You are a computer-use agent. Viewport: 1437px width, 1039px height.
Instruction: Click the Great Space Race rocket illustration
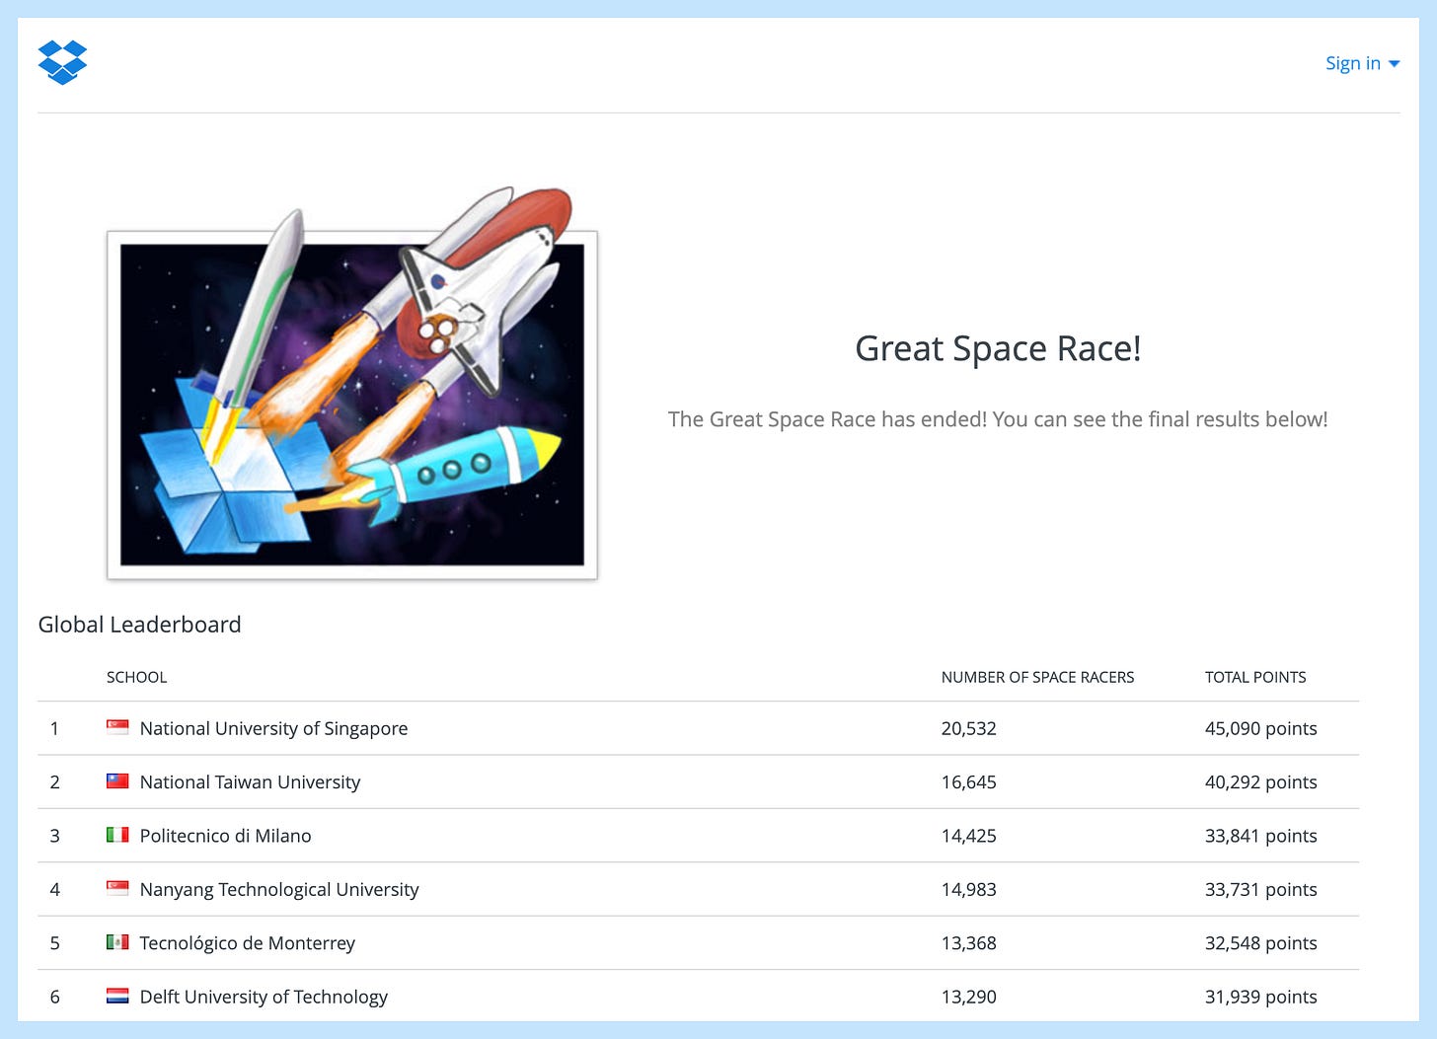tap(352, 383)
